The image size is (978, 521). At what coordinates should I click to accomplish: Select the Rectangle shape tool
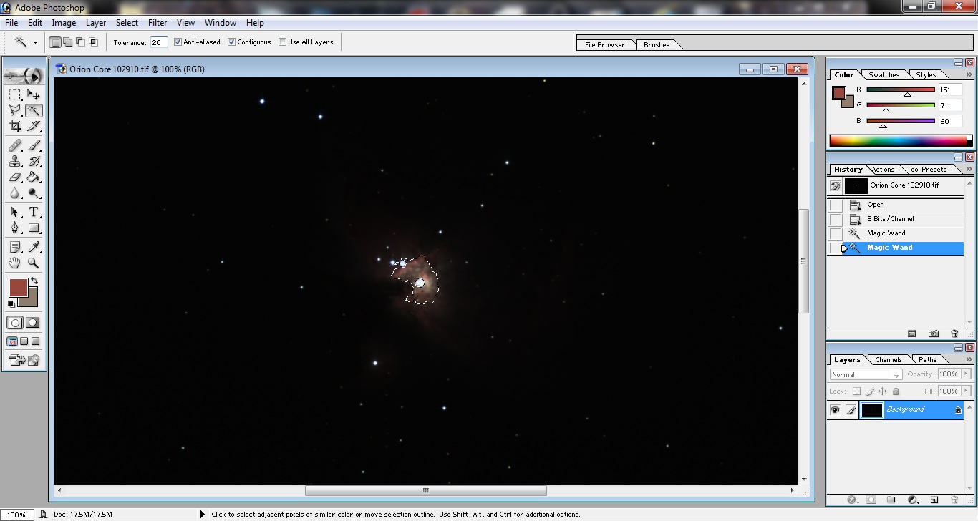(x=34, y=228)
